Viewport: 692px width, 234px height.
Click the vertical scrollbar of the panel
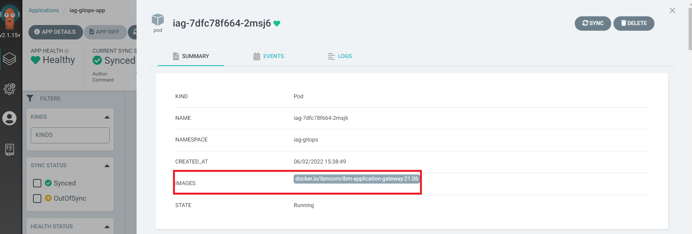click(690, 28)
